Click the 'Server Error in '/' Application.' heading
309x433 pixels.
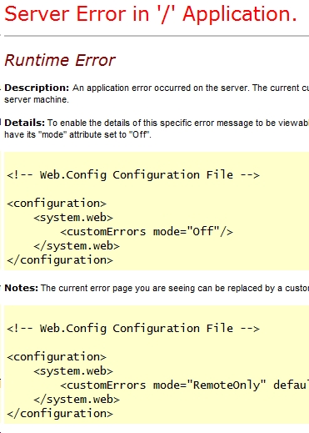(x=151, y=14)
